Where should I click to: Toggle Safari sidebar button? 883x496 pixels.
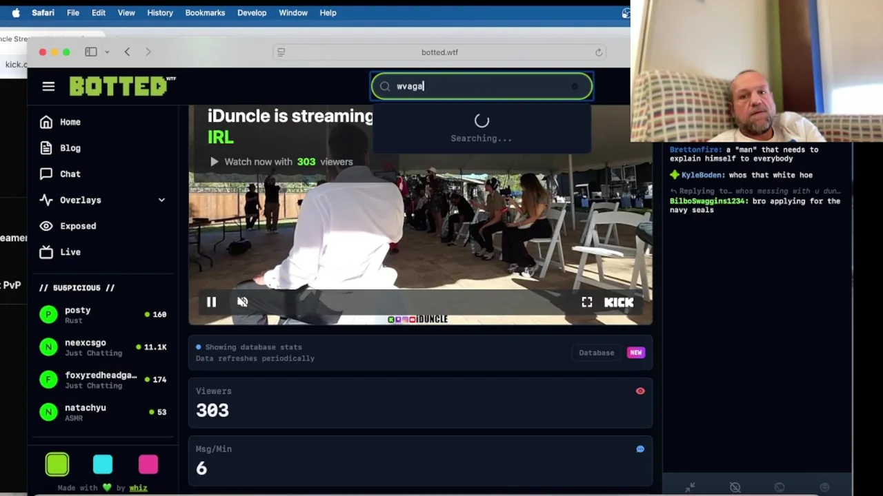point(90,52)
